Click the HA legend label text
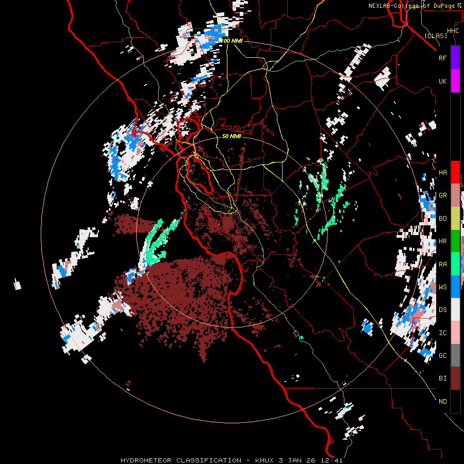The width and height of the screenshot is (464, 464). pos(442,172)
